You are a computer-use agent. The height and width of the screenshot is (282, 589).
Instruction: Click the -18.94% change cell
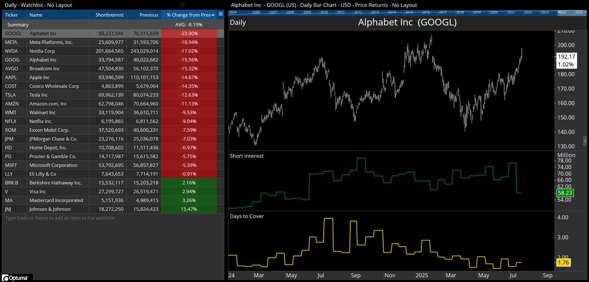point(189,42)
